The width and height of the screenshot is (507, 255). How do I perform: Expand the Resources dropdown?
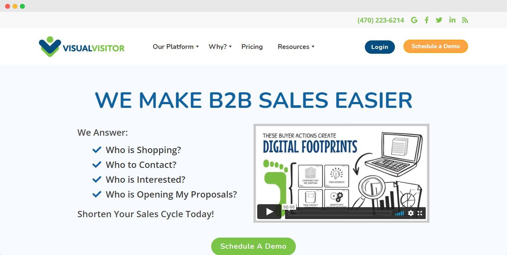(x=294, y=47)
